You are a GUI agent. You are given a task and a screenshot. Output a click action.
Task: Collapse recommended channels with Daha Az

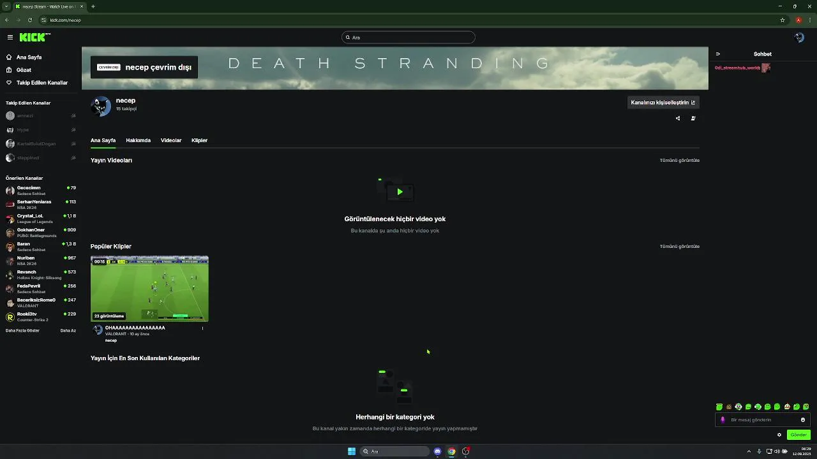68,330
